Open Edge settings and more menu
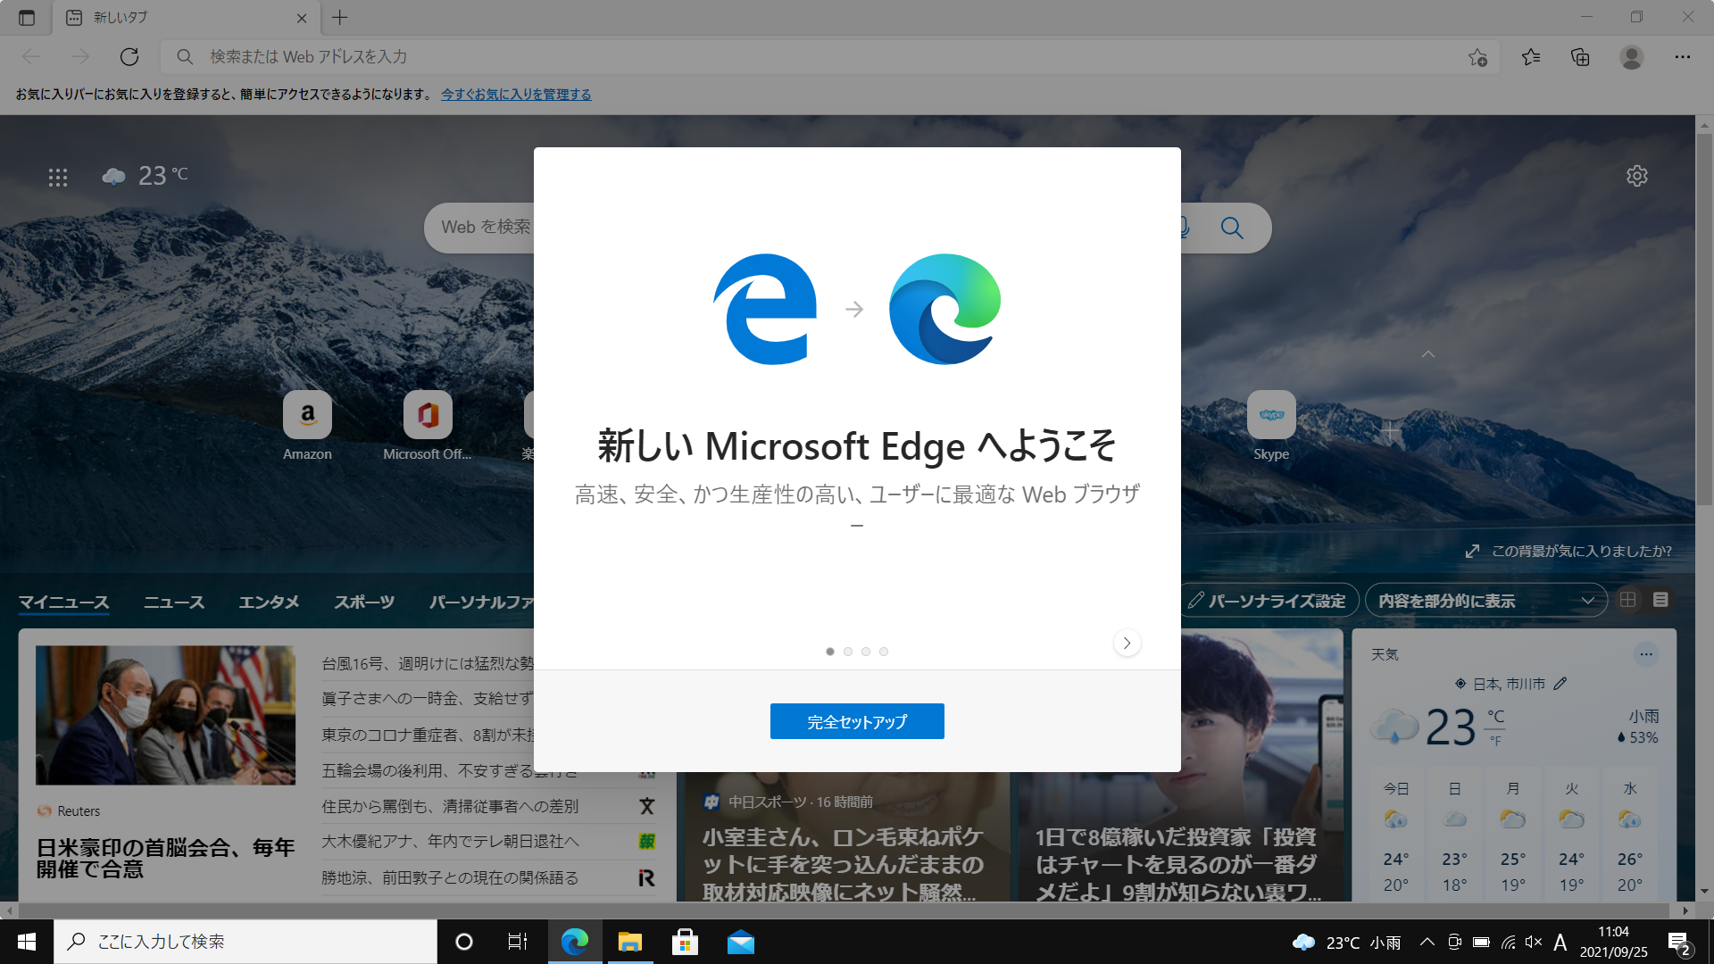 pyautogui.click(x=1683, y=57)
